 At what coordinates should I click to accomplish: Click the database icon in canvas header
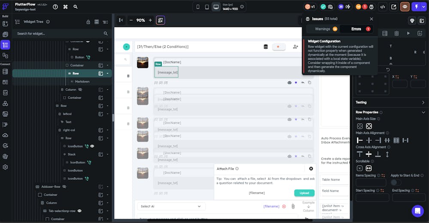click(x=266, y=47)
